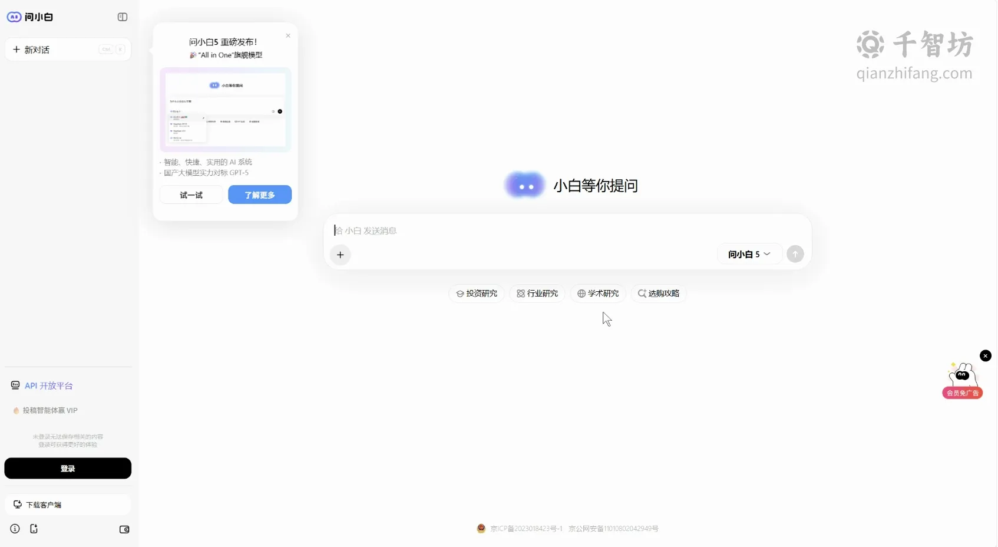Select the 行业研究 shortcut chip

tap(537, 294)
